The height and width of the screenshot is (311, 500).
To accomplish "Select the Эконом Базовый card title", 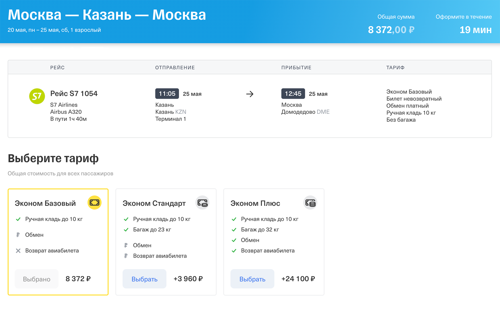I will tap(45, 203).
